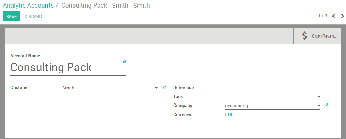Open the EUR currency link
Viewport: 346px width, 139px height.
click(229, 115)
